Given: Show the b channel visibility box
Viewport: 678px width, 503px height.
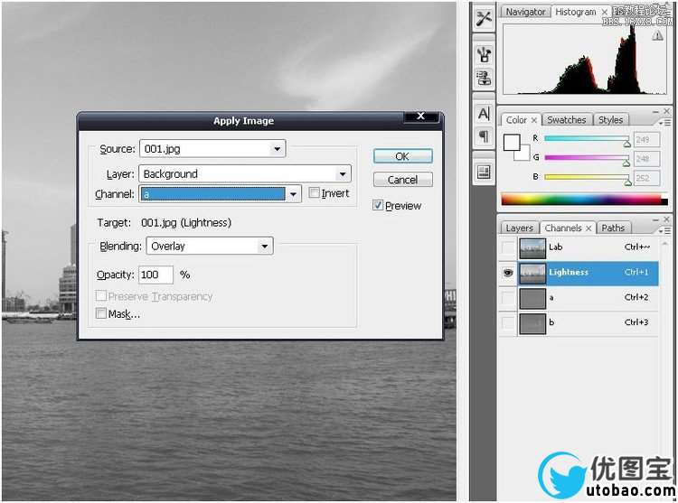Looking at the screenshot, I should [508, 322].
